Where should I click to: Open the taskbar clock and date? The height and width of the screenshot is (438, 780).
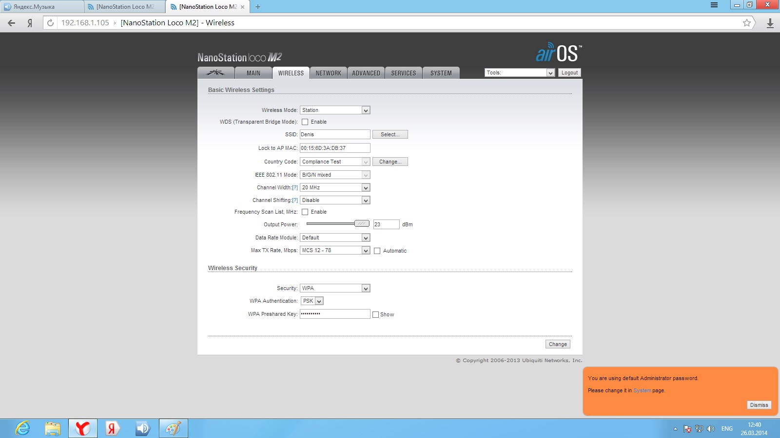754,429
